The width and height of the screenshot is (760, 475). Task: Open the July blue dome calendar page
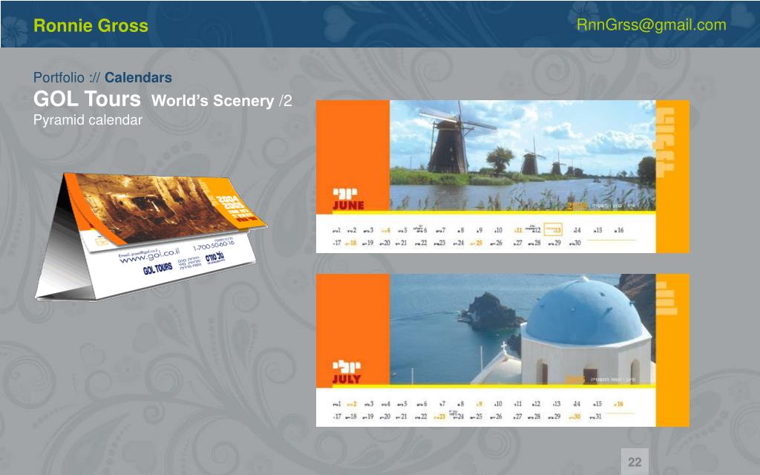click(502, 350)
